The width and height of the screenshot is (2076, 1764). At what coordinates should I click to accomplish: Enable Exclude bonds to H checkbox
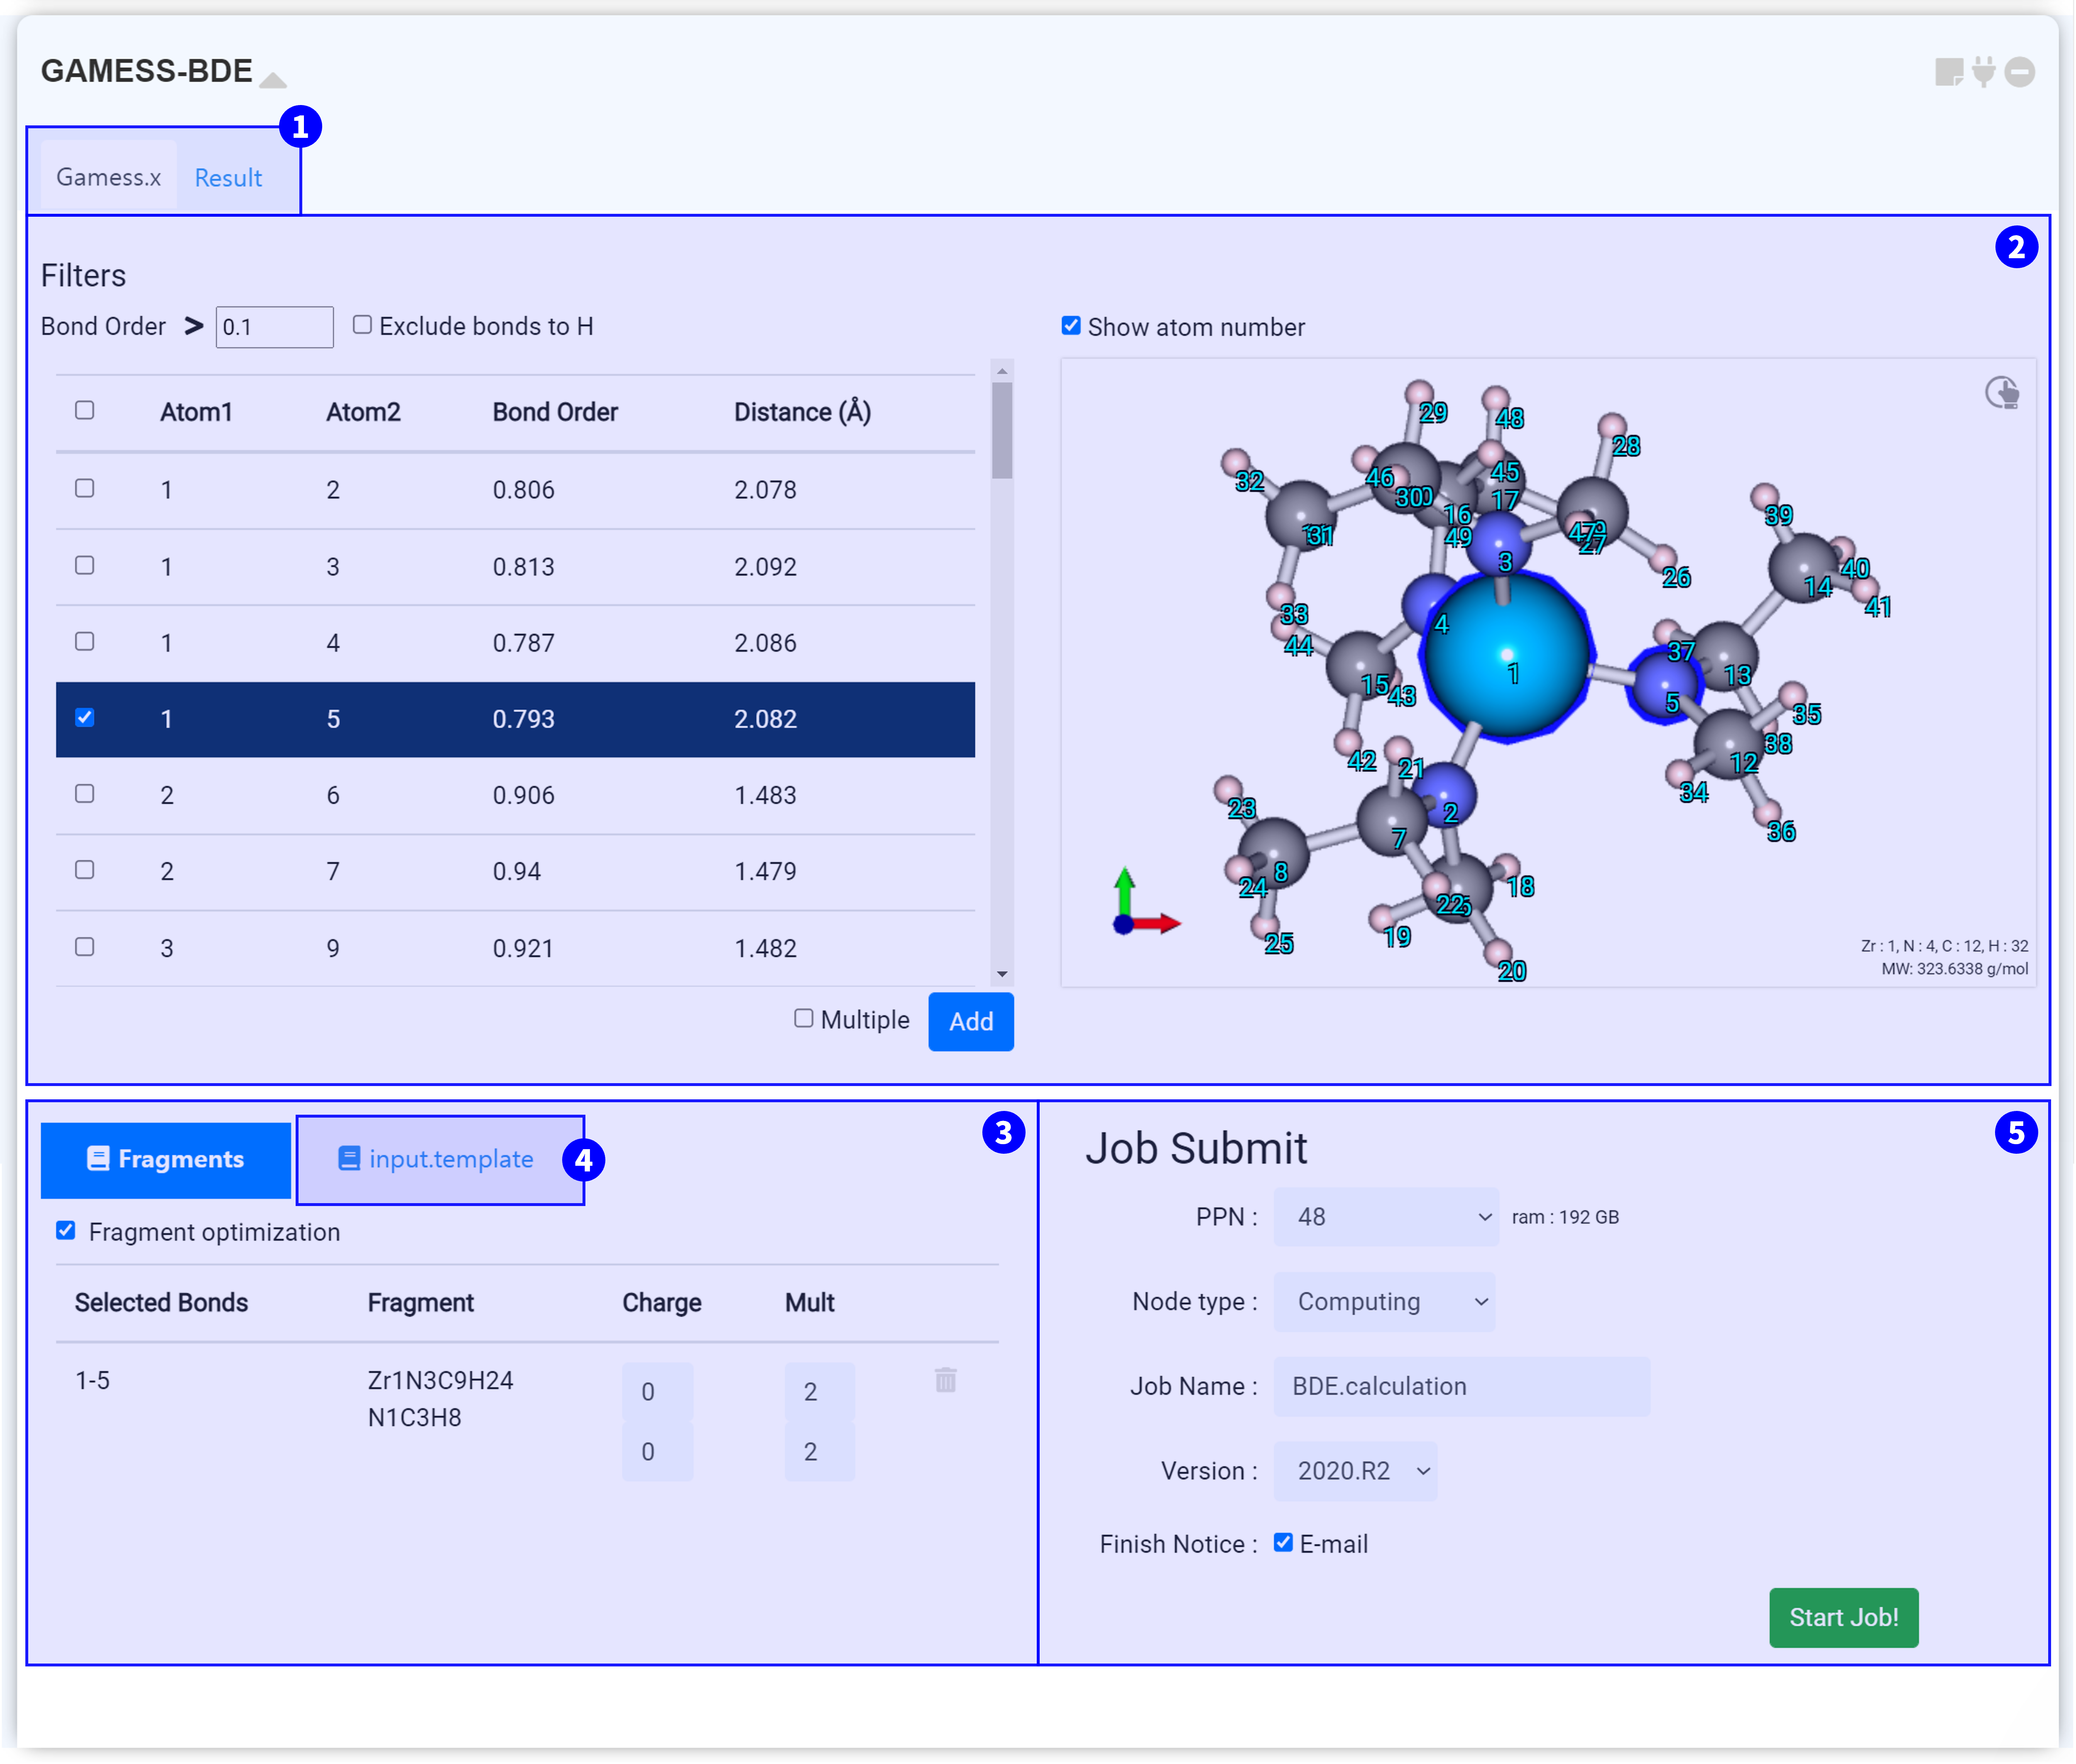tap(363, 325)
